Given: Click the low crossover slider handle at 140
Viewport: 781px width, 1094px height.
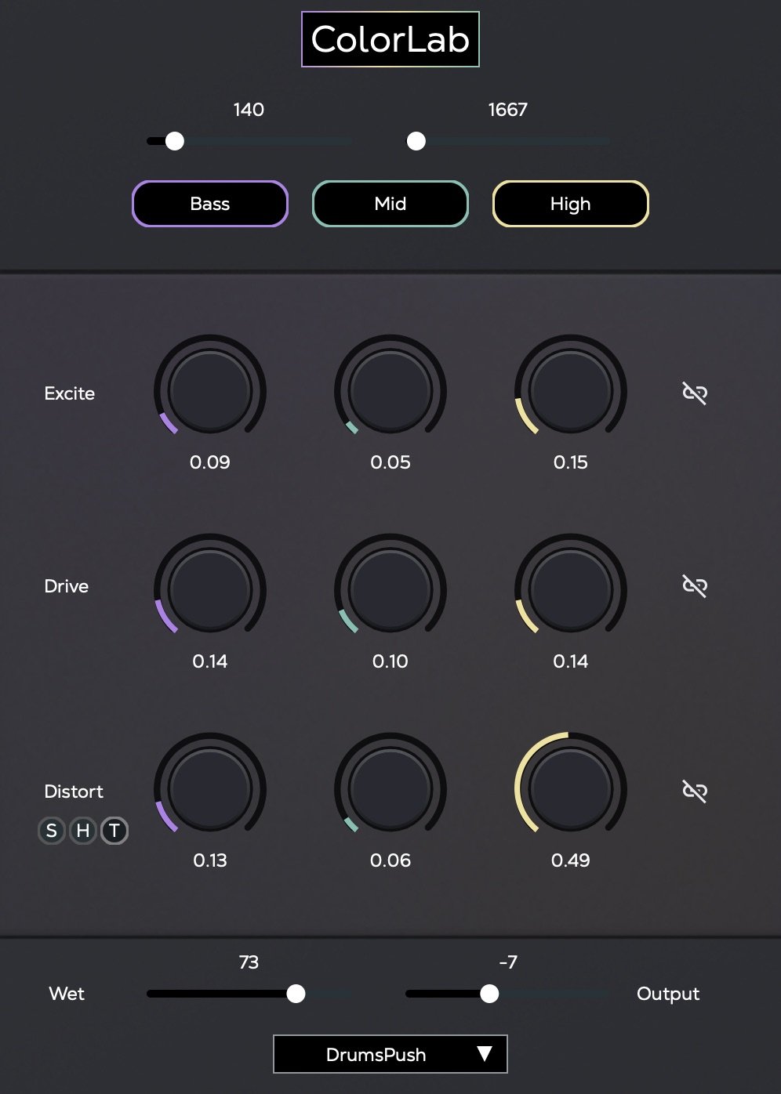Looking at the screenshot, I should [175, 141].
